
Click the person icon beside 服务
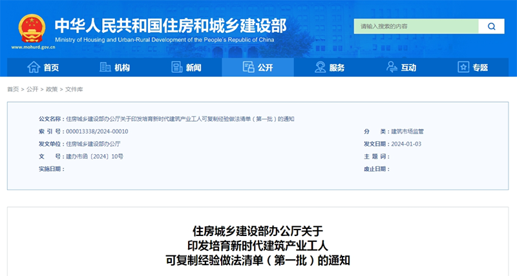click(x=320, y=68)
